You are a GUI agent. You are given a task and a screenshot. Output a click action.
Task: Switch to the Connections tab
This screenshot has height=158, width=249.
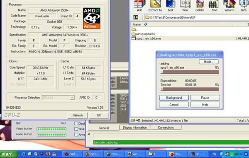166,127
